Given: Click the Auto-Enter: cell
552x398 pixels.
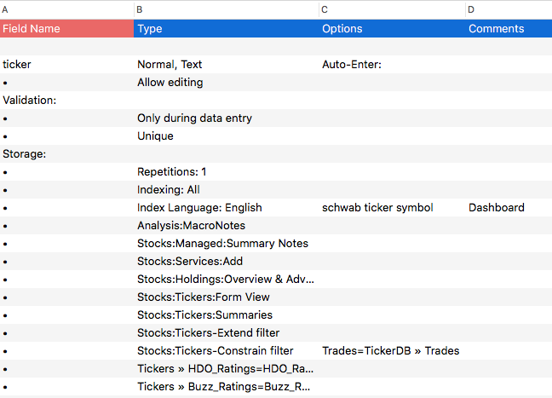Looking at the screenshot, I should tap(392, 65).
